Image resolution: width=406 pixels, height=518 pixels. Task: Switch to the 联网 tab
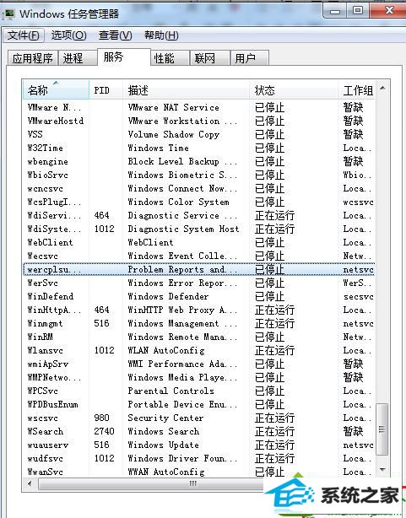[210, 58]
